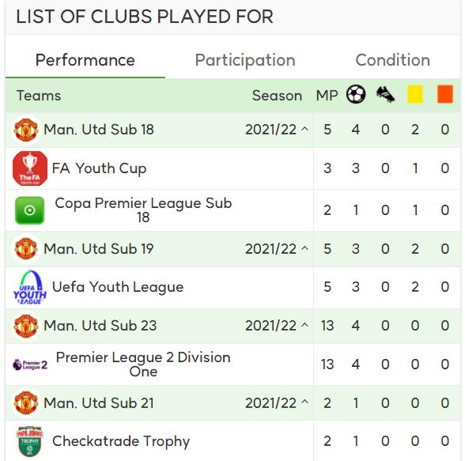
Task: Click the boot assists column icon
Action: coord(386,94)
